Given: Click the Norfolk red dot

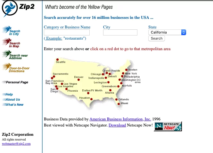Looking at the screenshot, I should pyautogui.click(x=121, y=83).
